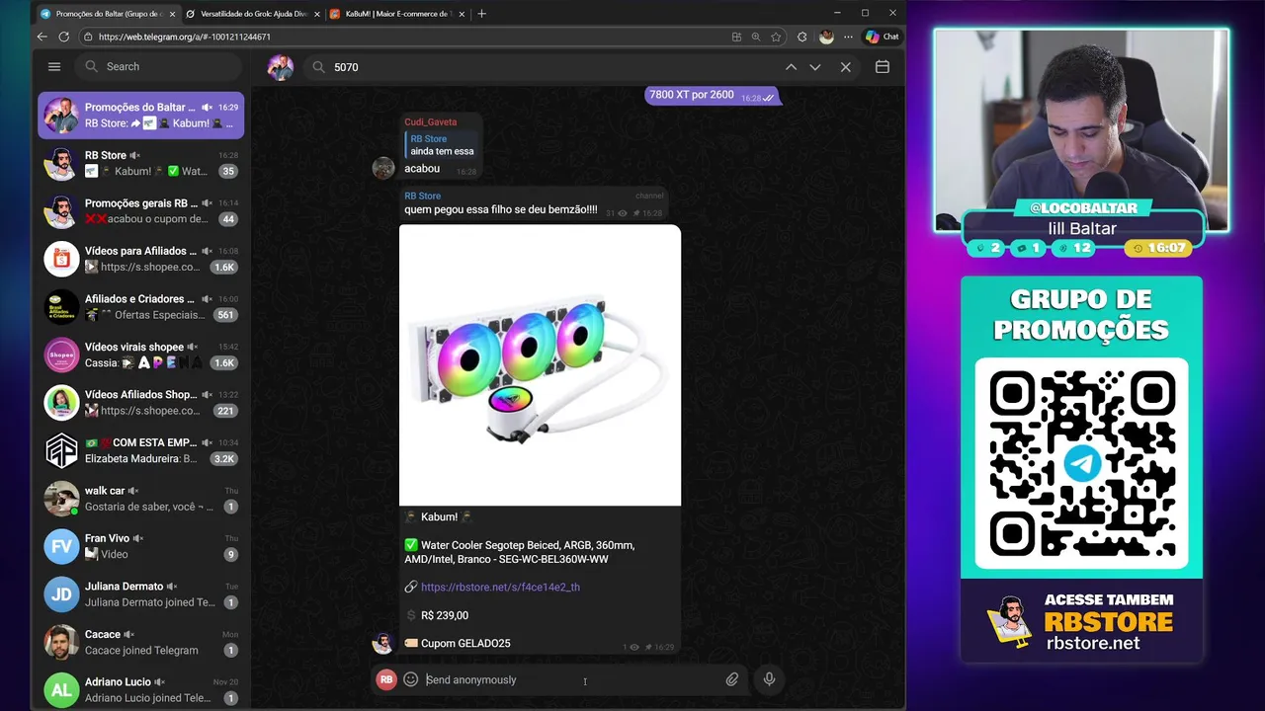The height and width of the screenshot is (711, 1265).
Task: Open Vídeos Afiliados Shop... chat
Action: 141,402
